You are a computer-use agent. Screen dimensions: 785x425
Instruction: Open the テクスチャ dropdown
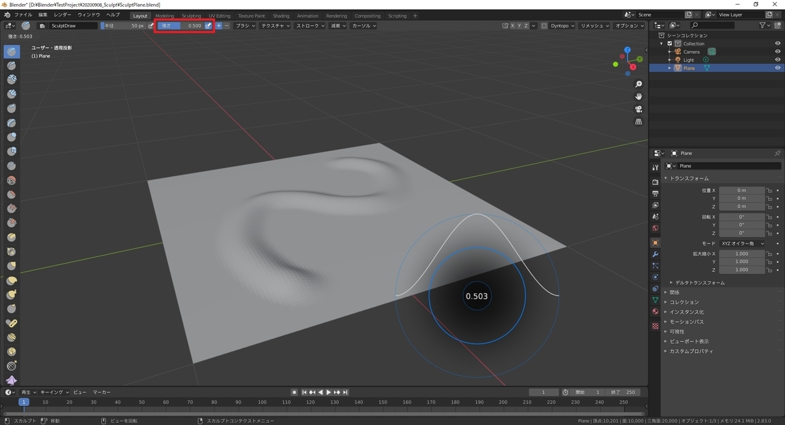[x=275, y=25]
